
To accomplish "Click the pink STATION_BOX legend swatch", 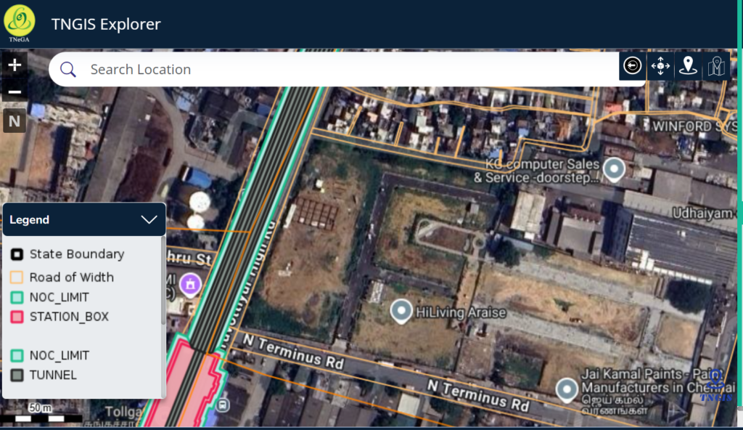I will 17,317.
